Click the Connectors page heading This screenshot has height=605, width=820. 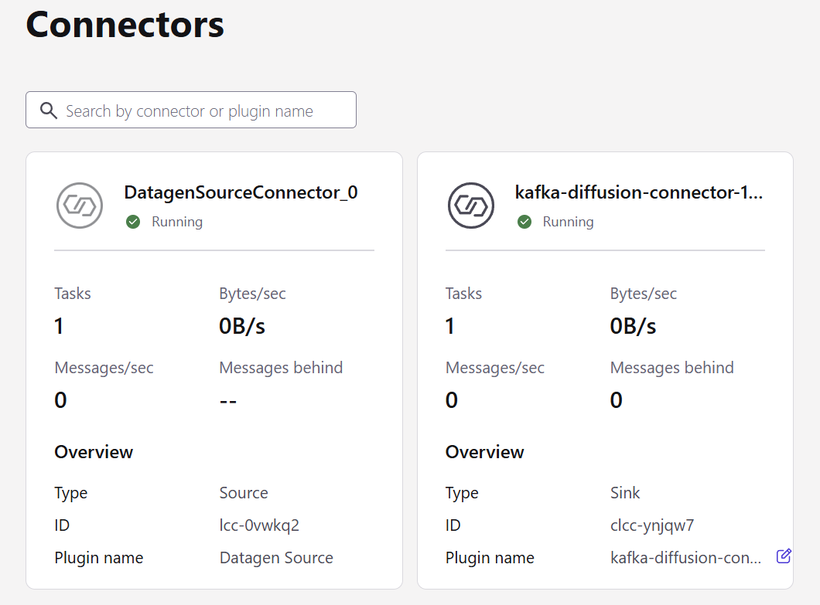[125, 25]
